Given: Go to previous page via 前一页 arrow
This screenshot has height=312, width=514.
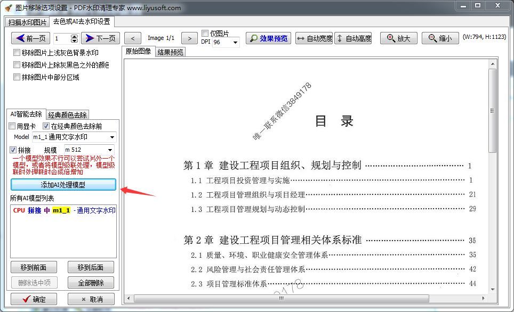Looking at the screenshot, I should point(21,38).
